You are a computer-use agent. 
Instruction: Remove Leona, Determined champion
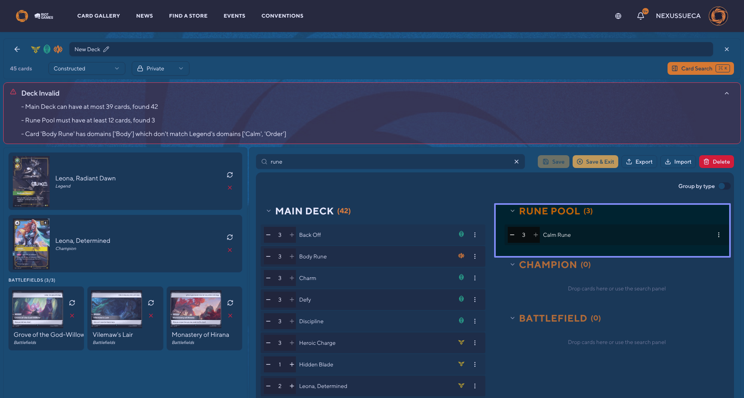(230, 250)
